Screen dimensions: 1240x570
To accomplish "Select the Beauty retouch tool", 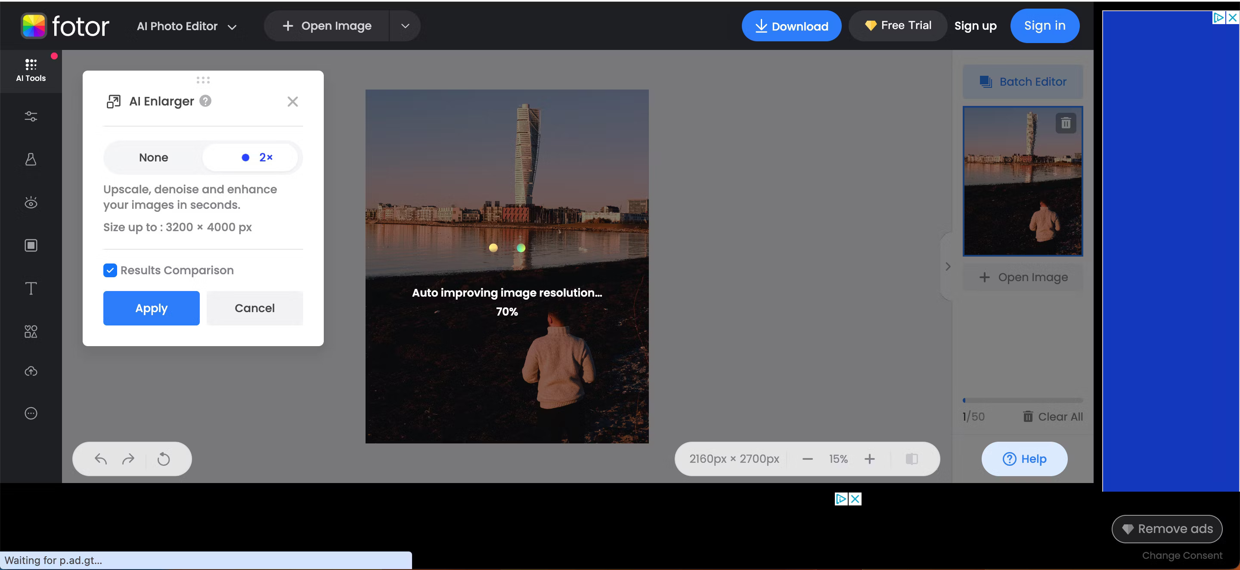I will [x=31, y=202].
